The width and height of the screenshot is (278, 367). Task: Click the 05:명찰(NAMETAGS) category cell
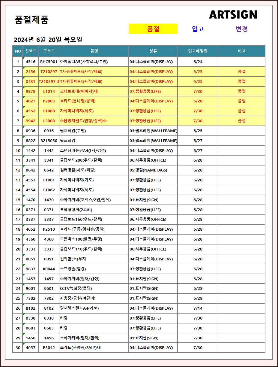(148, 170)
